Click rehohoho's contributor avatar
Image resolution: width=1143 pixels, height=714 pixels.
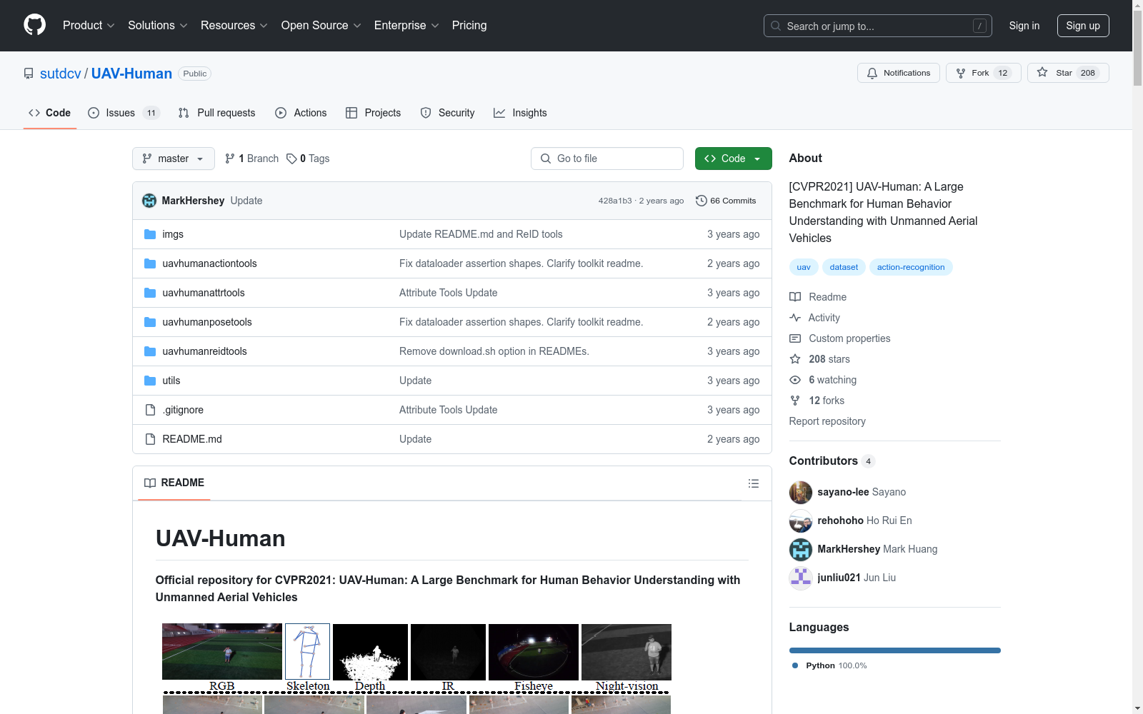click(801, 521)
